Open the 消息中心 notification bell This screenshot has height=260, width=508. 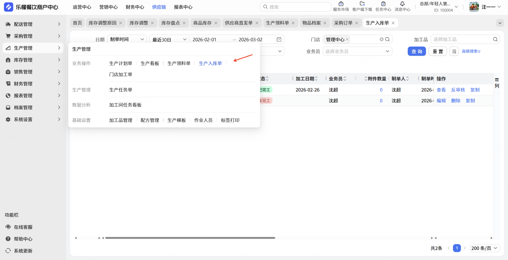point(402,4)
